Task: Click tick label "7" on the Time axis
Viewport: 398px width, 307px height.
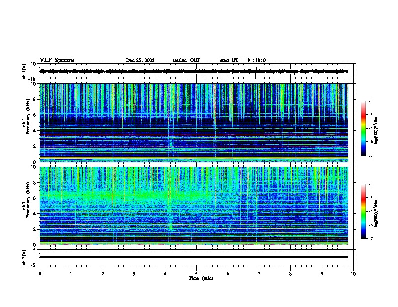Action: click(259, 274)
